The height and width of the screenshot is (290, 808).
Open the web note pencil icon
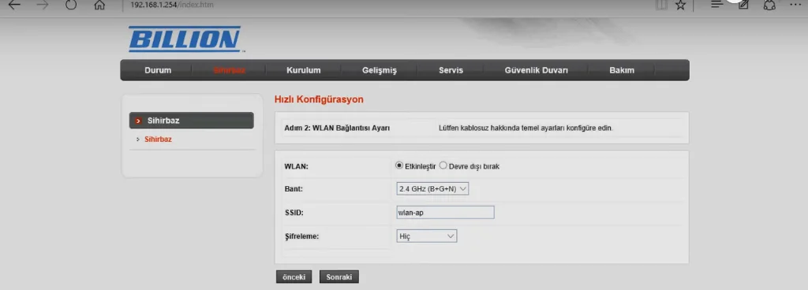(743, 5)
